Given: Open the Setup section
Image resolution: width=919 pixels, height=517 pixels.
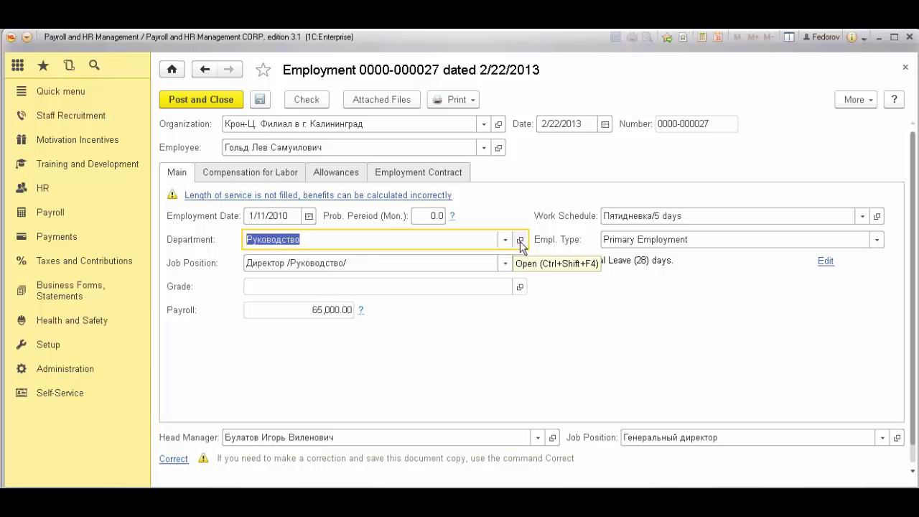Looking at the screenshot, I should (x=48, y=345).
